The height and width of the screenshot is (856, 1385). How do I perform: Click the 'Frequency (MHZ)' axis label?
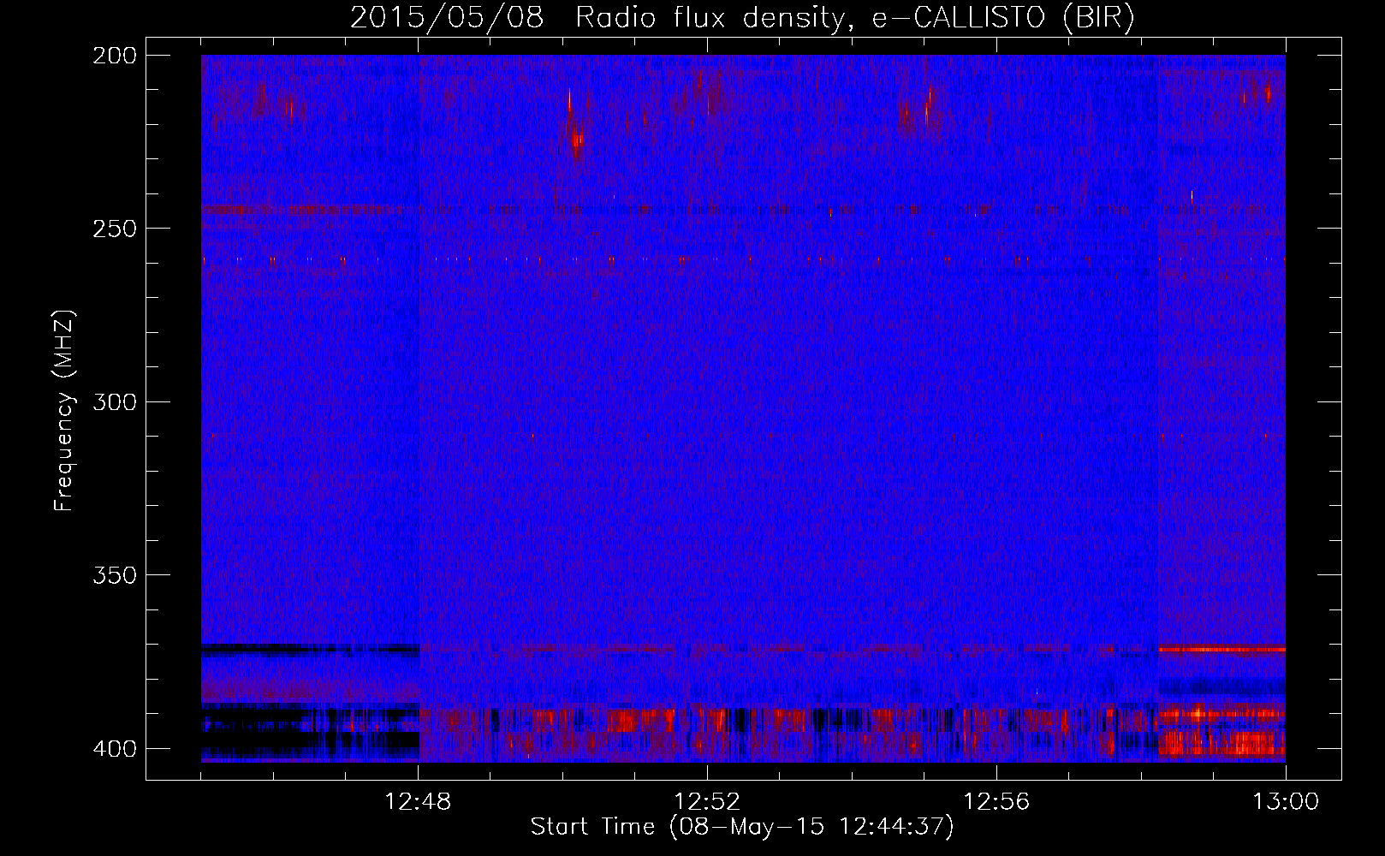64,411
